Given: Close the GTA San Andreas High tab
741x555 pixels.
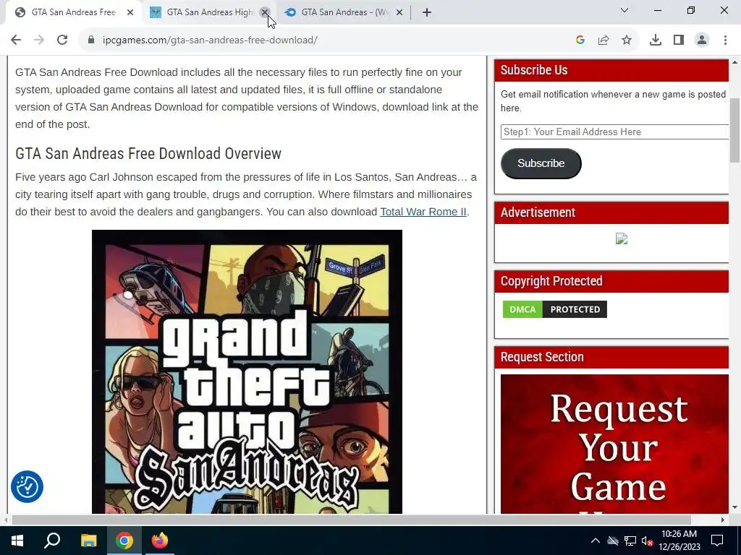Looking at the screenshot, I should tap(265, 12).
